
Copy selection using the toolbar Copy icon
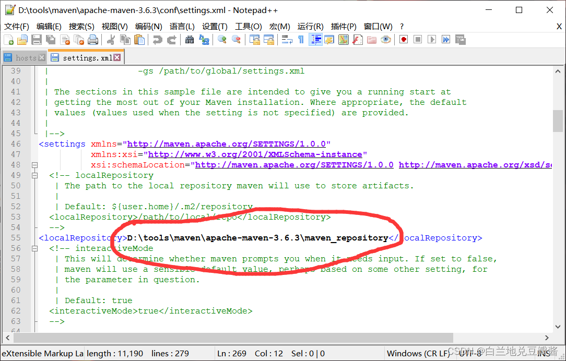tap(125, 40)
